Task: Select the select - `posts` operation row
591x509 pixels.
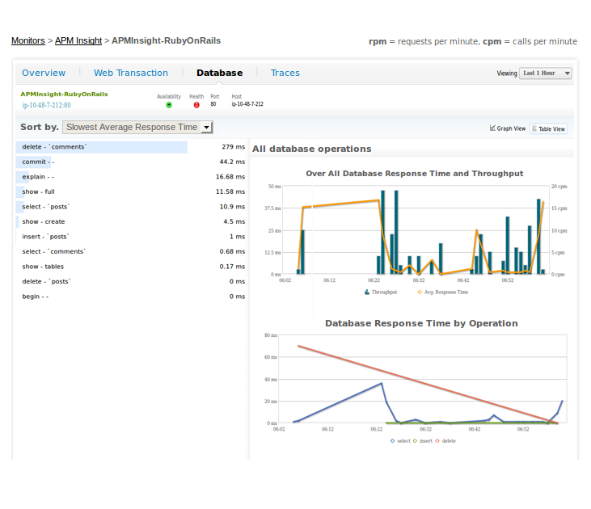Action: point(44,207)
